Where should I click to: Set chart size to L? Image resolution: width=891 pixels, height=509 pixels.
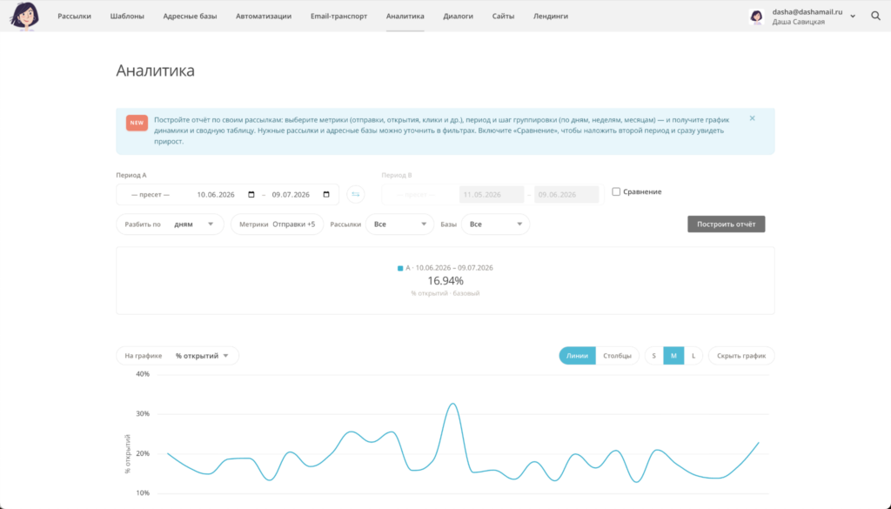click(x=693, y=356)
